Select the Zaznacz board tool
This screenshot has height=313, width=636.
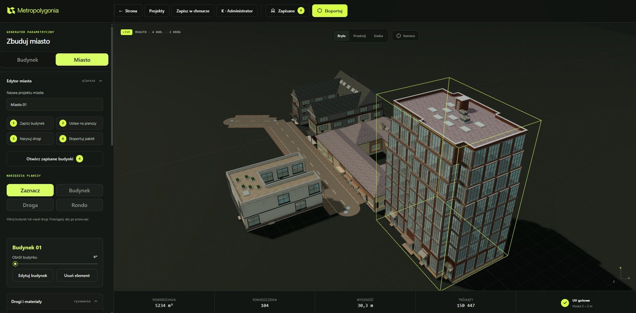(x=30, y=190)
